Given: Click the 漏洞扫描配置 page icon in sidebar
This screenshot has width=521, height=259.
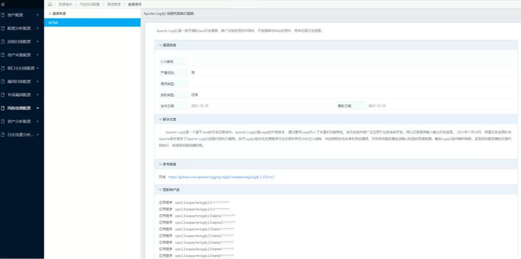Looking at the screenshot, I should pyautogui.click(x=3, y=81).
